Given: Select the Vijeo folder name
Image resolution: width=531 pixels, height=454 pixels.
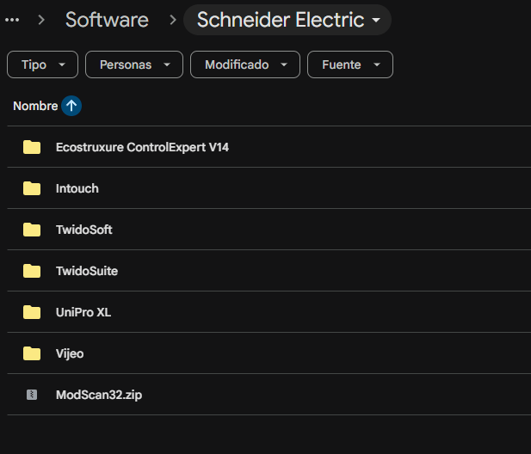Looking at the screenshot, I should tap(70, 354).
